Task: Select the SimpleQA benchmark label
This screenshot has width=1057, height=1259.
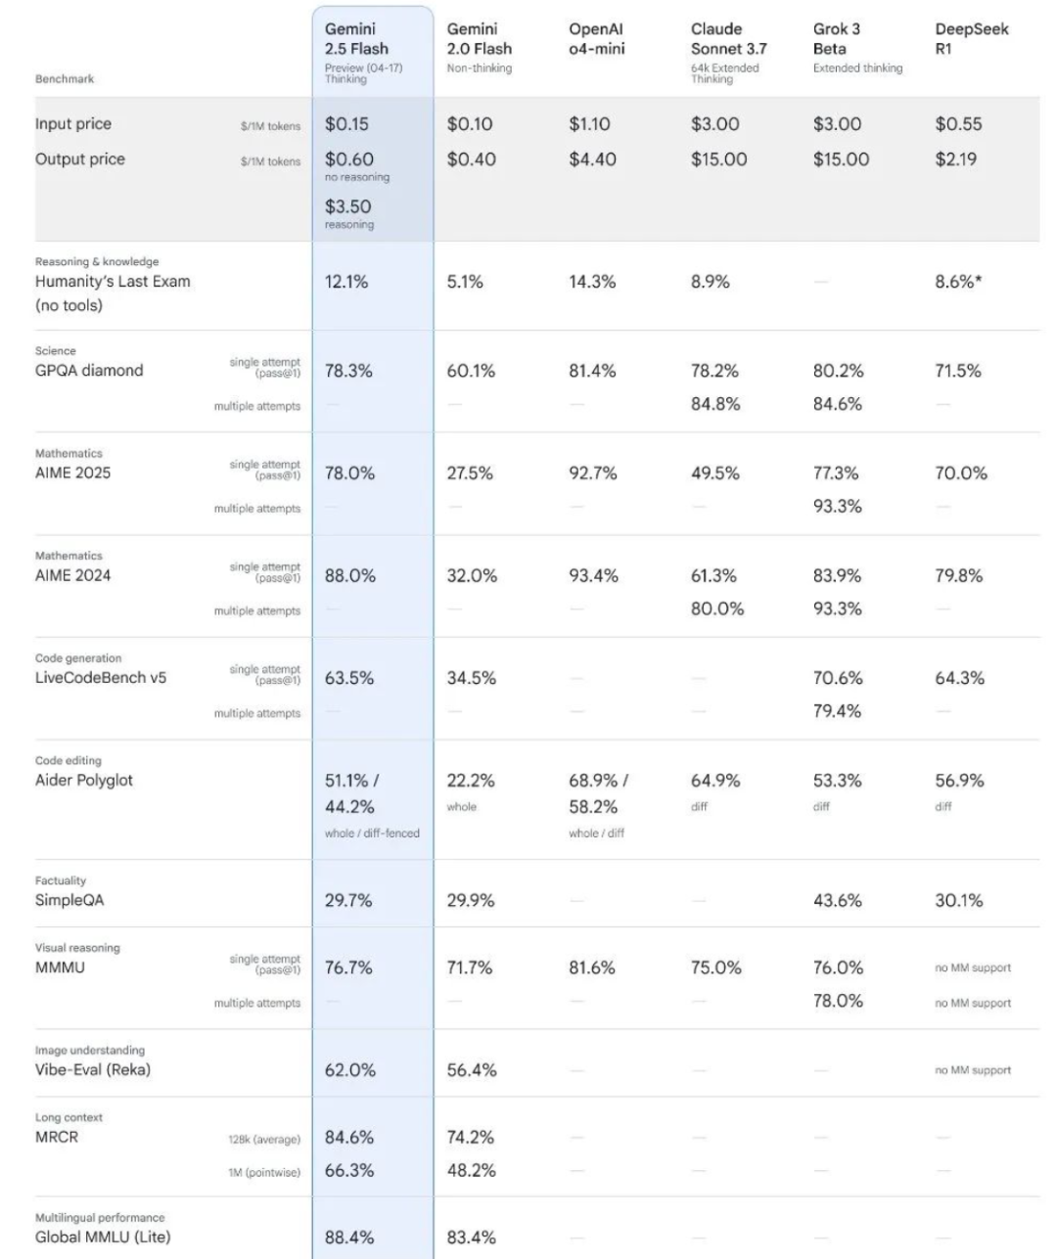Action: pyautogui.click(x=69, y=901)
